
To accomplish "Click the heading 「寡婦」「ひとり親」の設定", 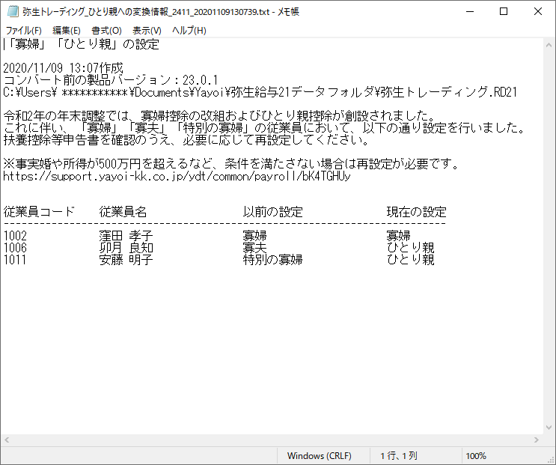I will click(x=82, y=44).
